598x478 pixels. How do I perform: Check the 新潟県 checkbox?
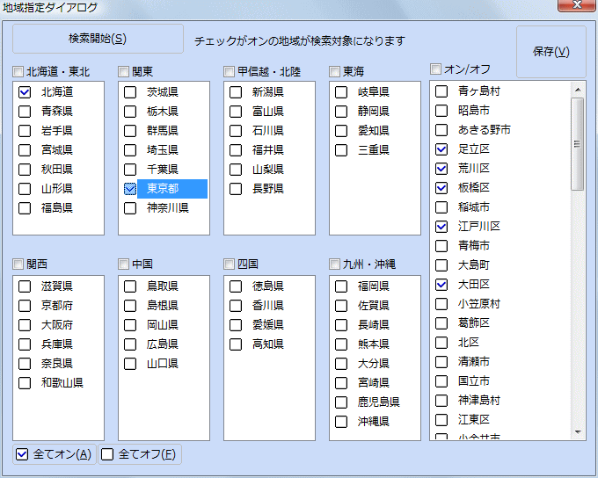pos(236,91)
